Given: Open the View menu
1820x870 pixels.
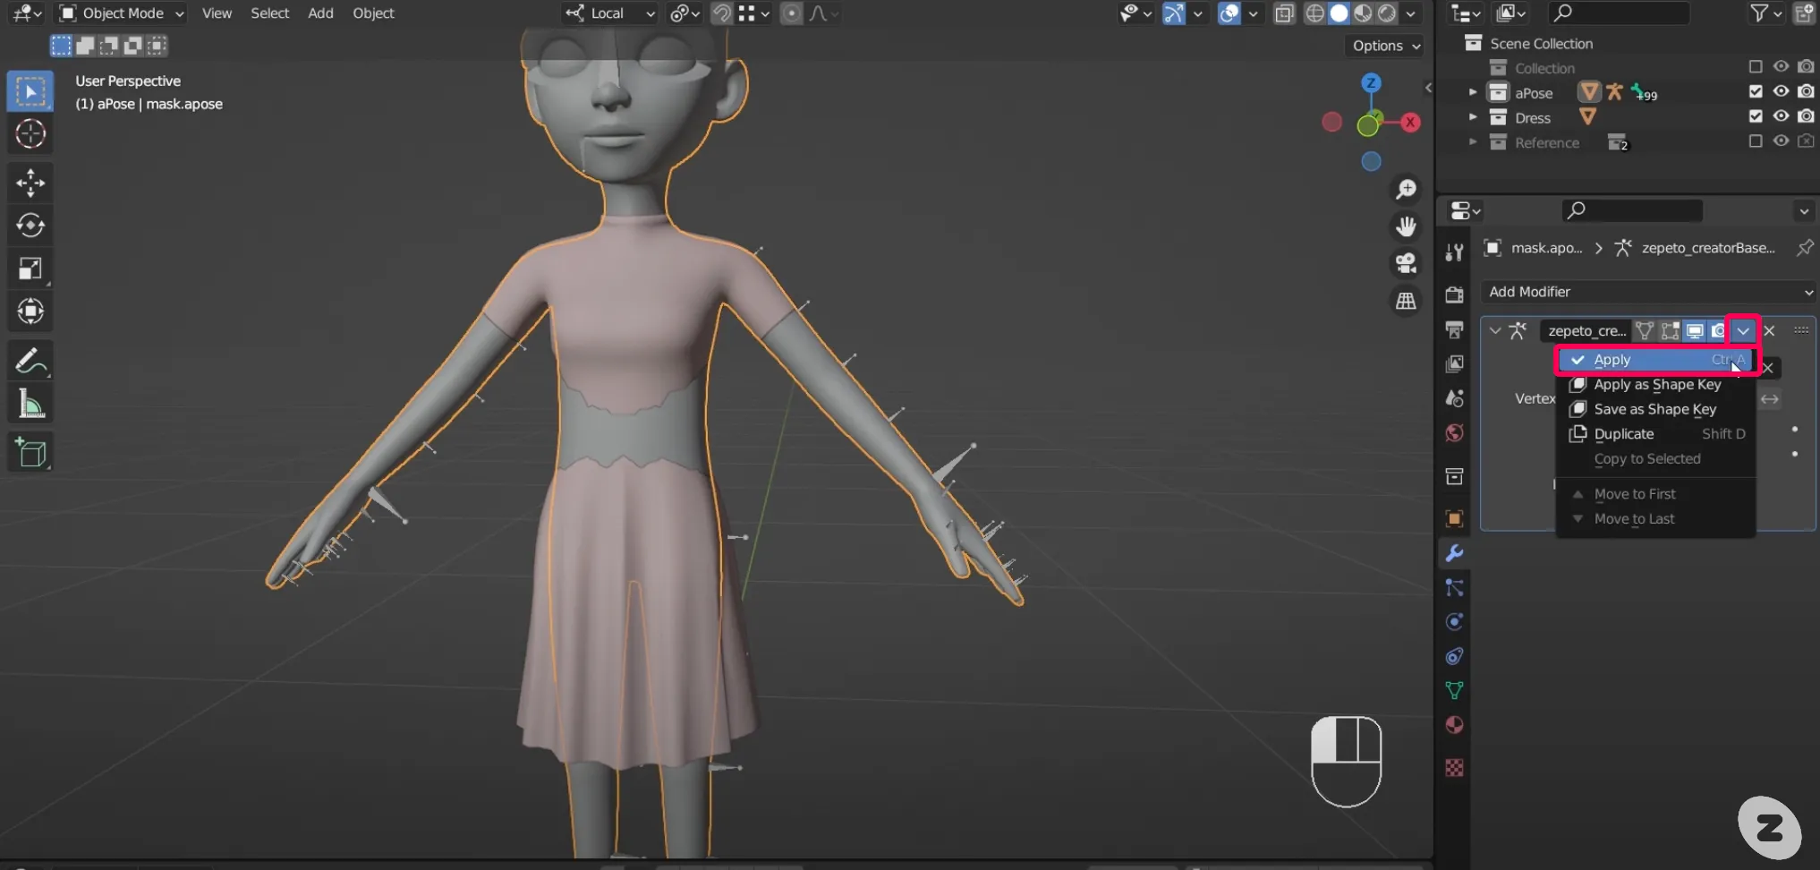Looking at the screenshot, I should click(x=217, y=13).
